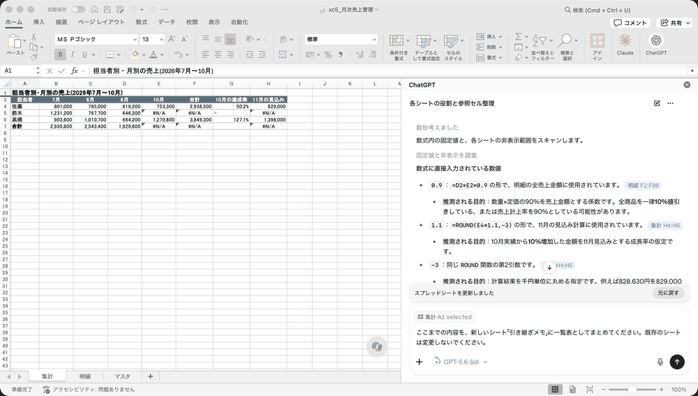The width and height of the screenshot is (698, 396).
Task: Open the number format 標準 dropdown
Action: (374, 39)
